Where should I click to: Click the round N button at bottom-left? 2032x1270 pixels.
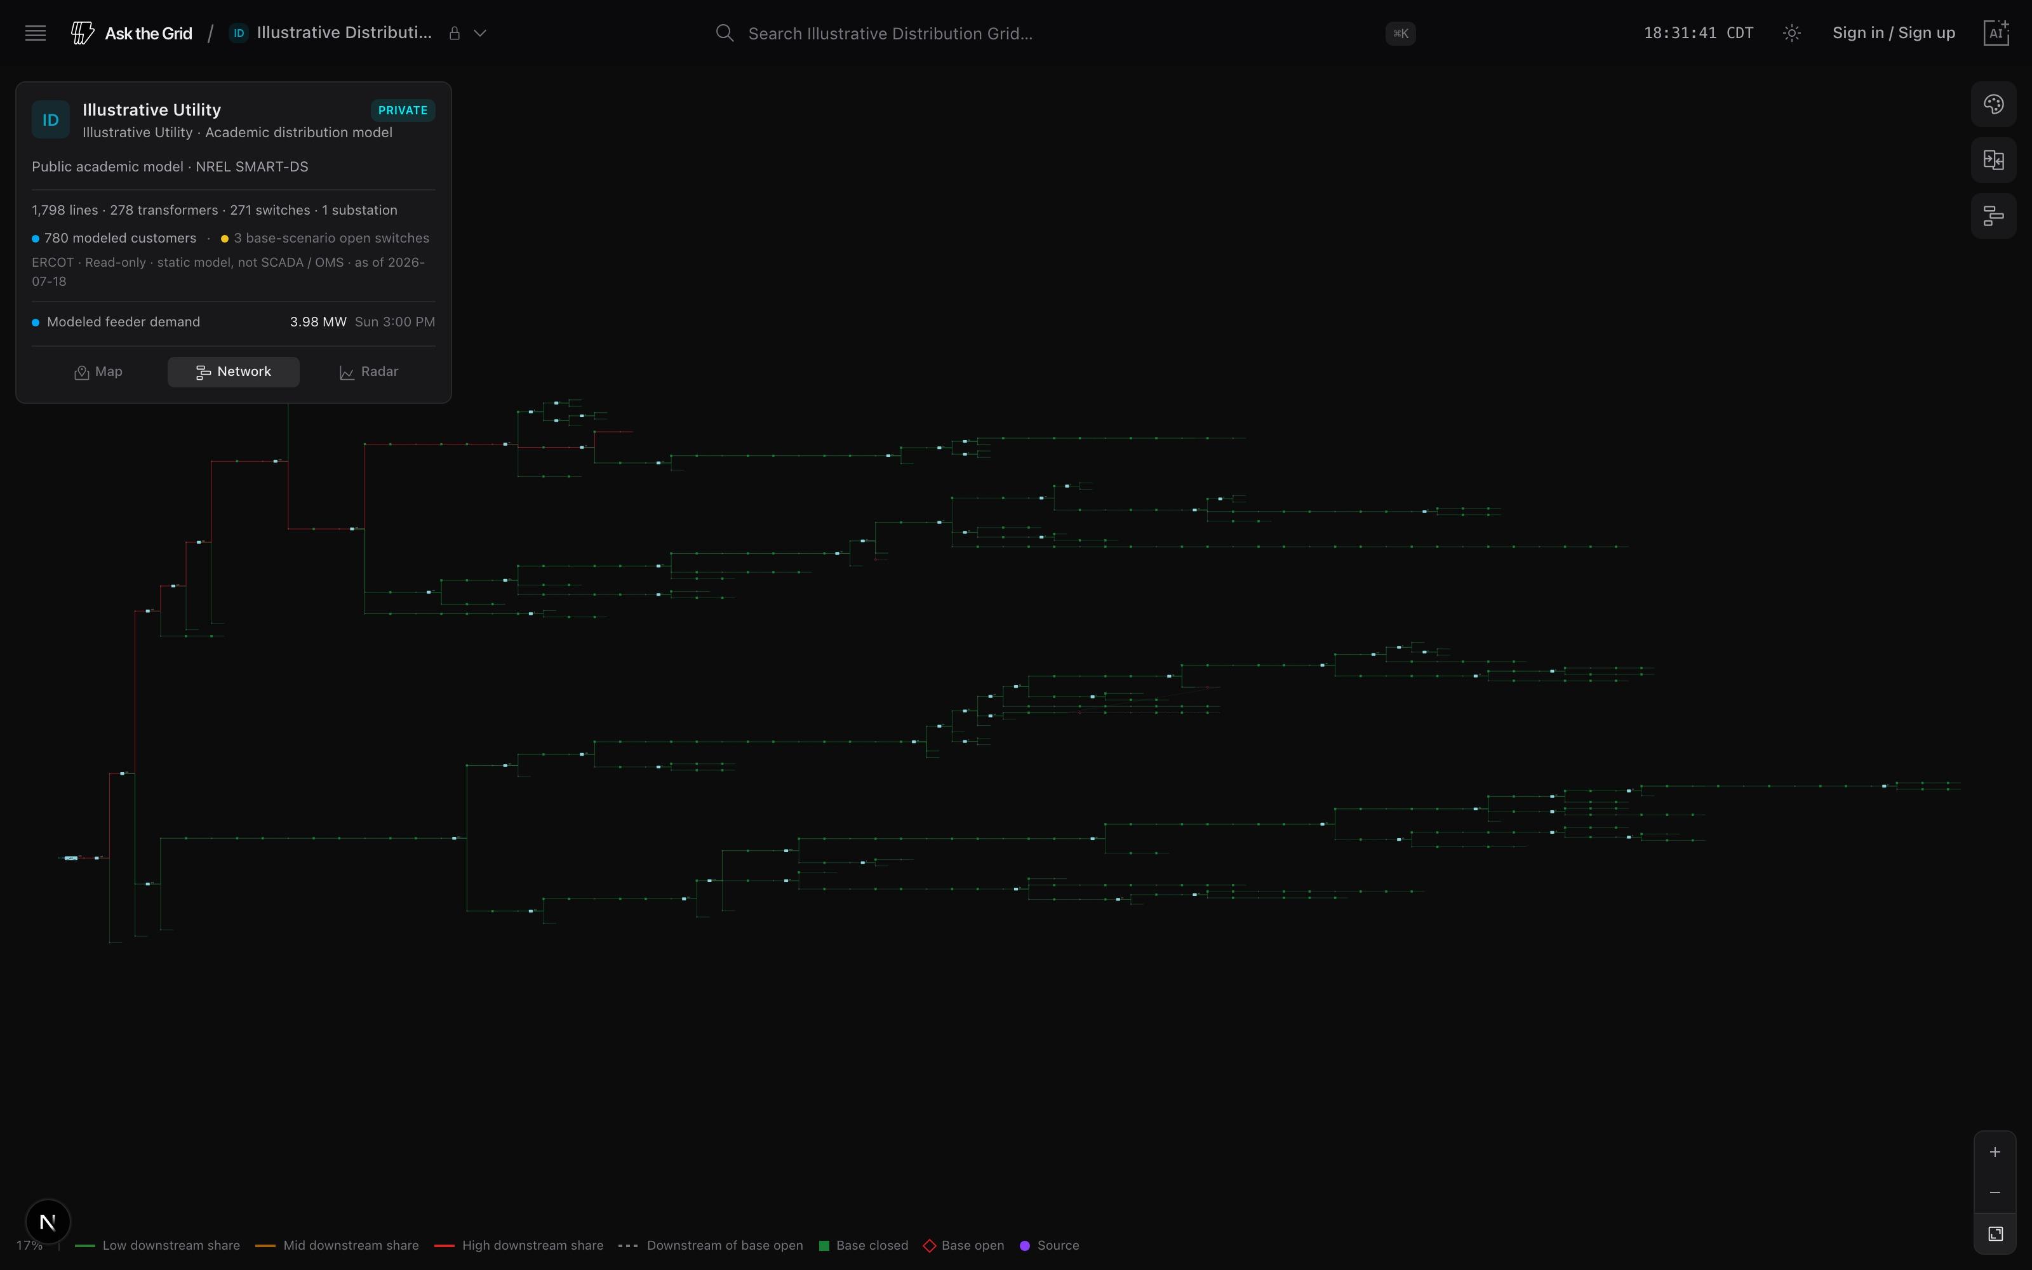pyautogui.click(x=48, y=1221)
